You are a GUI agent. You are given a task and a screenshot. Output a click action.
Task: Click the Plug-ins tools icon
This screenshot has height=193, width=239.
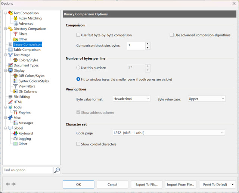click(15, 112)
